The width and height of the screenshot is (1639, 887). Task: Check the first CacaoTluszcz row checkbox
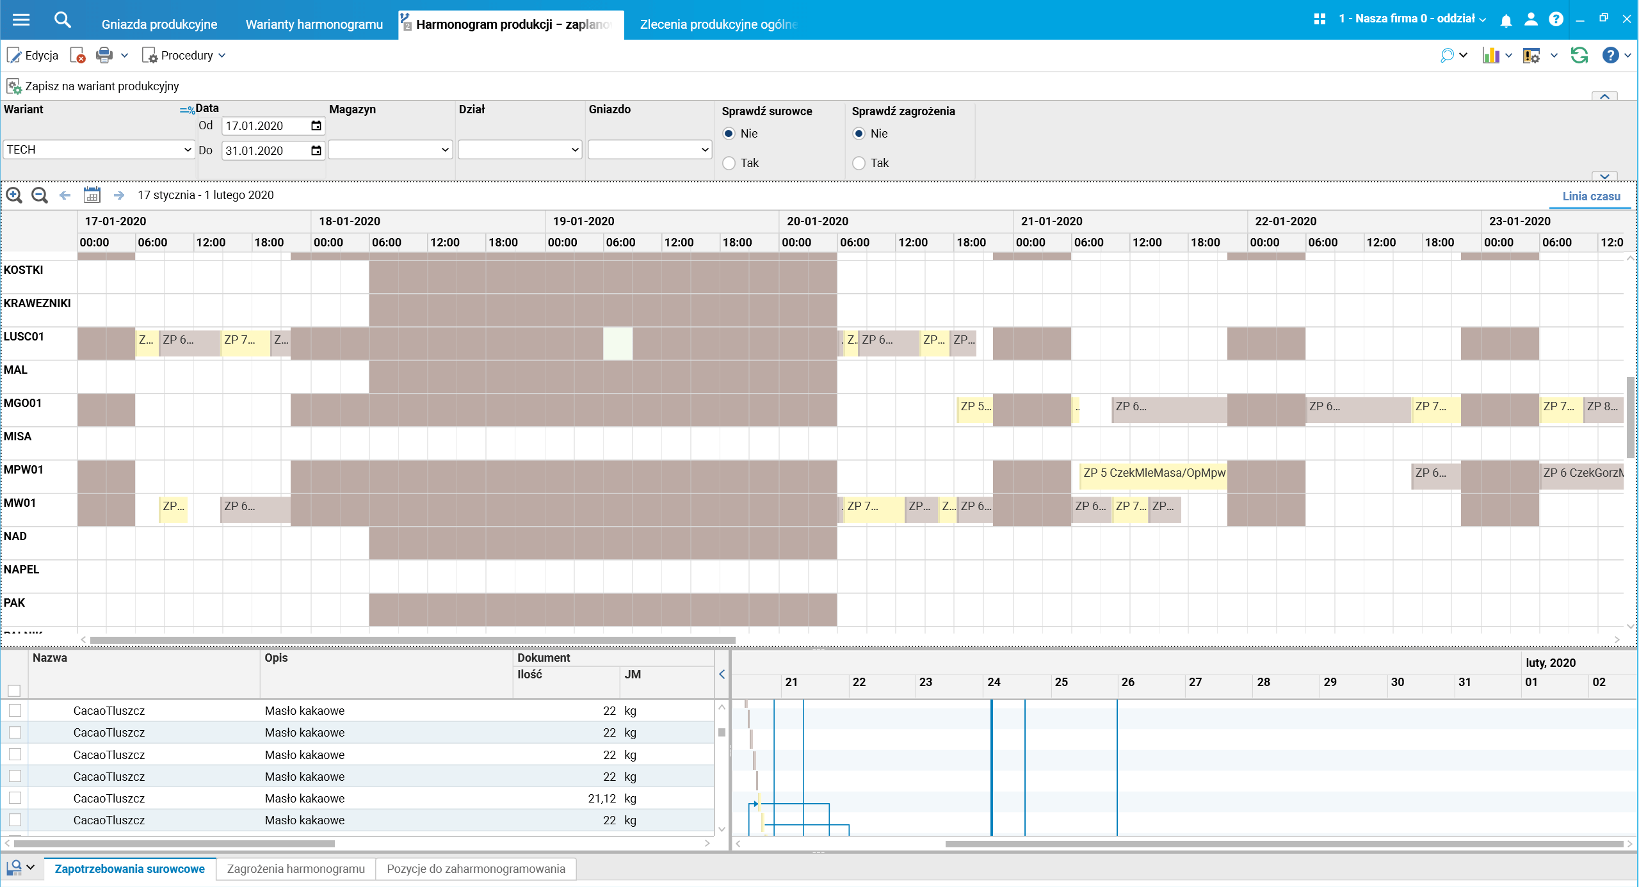15,710
